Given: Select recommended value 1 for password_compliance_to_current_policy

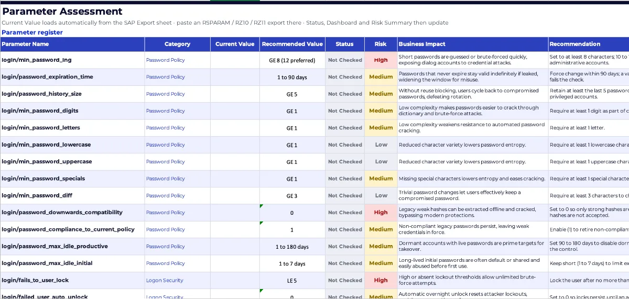Looking at the screenshot, I should tap(292, 229).
